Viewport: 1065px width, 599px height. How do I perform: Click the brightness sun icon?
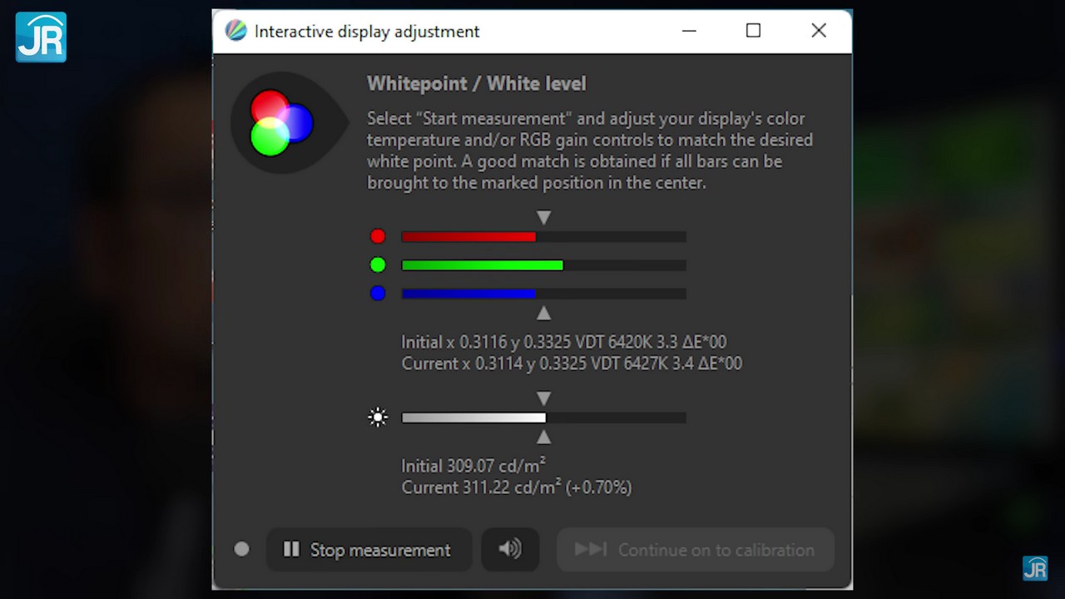point(378,418)
